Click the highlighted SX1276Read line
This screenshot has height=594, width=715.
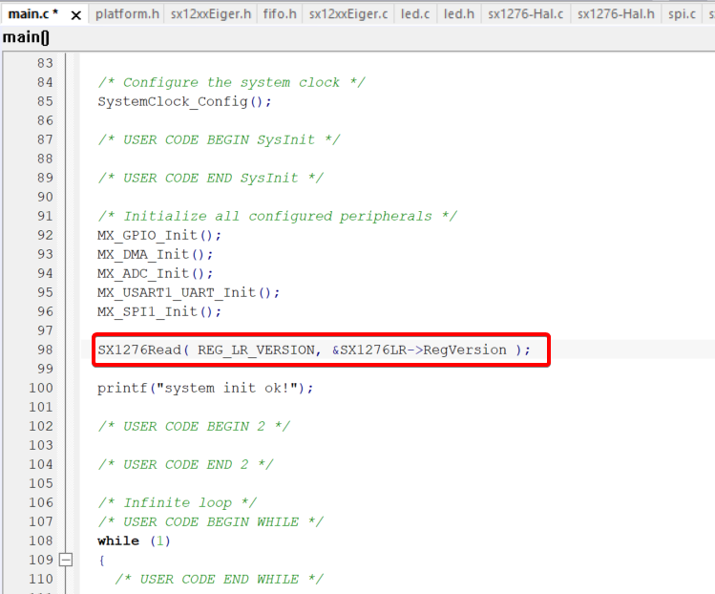point(313,350)
